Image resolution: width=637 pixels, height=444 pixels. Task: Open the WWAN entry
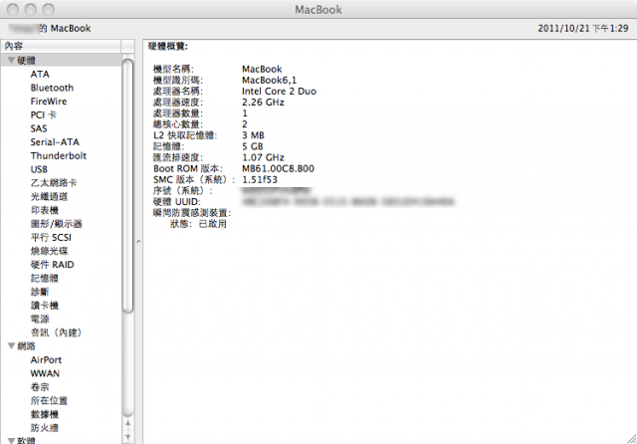(x=45, y=373)
